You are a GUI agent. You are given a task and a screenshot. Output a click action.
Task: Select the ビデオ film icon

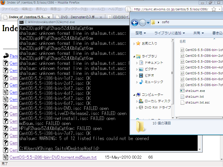point(141,75)
